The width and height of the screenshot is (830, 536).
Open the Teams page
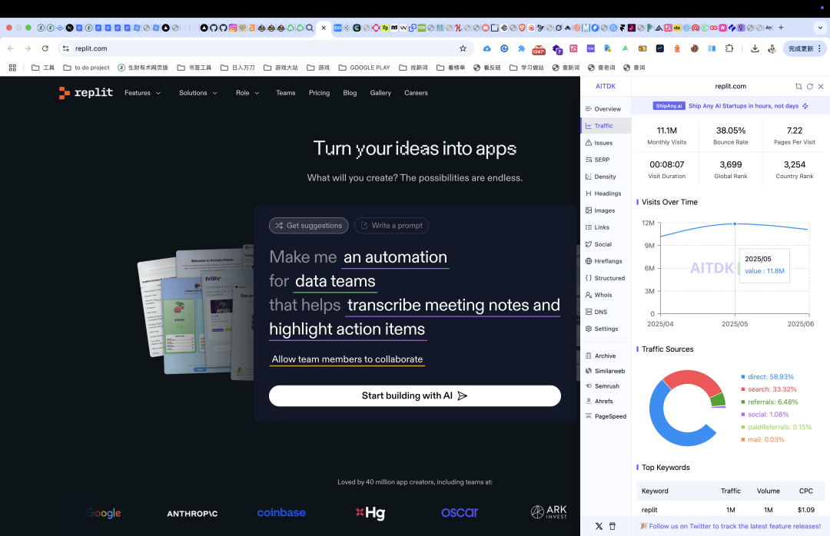285,93
